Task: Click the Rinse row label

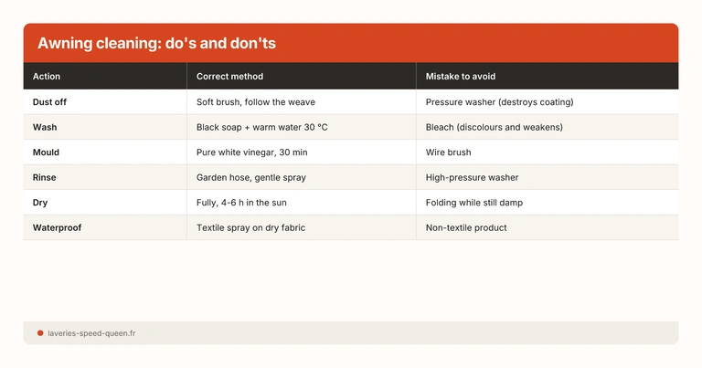Action: click(x=46, y=177)
